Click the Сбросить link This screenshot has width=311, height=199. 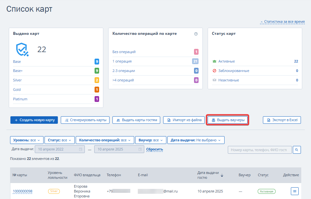click(154, 149)
